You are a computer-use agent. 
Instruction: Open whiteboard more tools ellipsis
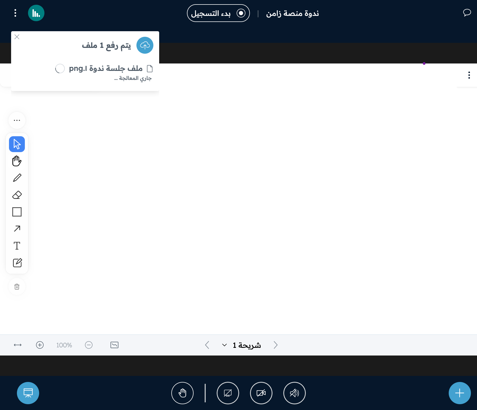pyautogui.click(x=17, y=120)
